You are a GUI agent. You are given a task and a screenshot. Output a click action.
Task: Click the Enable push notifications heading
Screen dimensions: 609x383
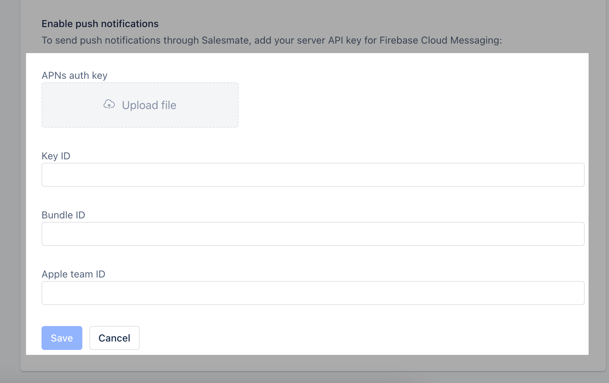click(x=100, y=24)
